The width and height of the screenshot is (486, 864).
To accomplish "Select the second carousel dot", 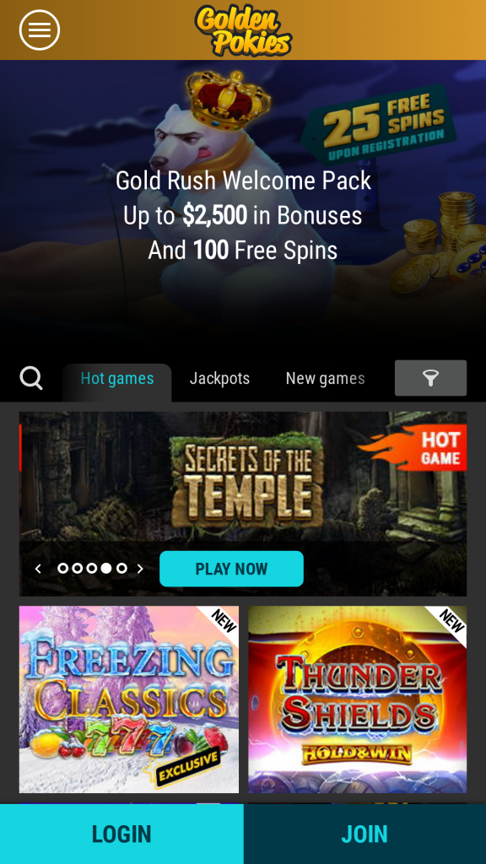I will point(78,568).
